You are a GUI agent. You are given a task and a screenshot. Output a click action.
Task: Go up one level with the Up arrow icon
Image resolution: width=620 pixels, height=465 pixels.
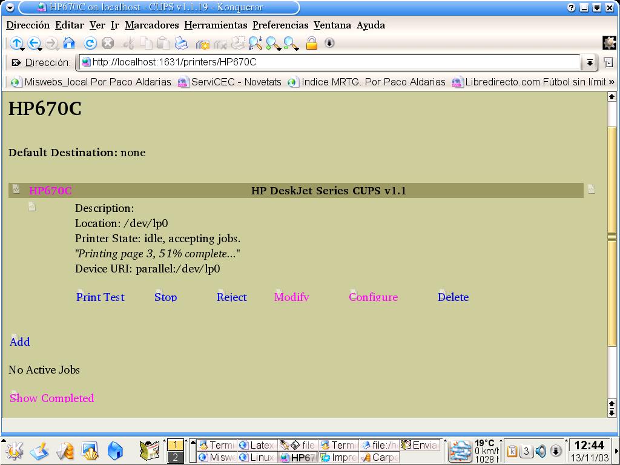pyautogui.click(x=16, y=43)
